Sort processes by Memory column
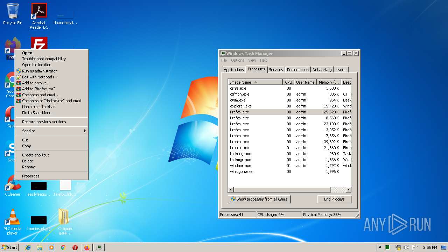This screenshot has height=252, width=448. coord(329,82)
